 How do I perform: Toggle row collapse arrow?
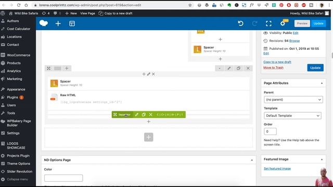tap(220, 68)
